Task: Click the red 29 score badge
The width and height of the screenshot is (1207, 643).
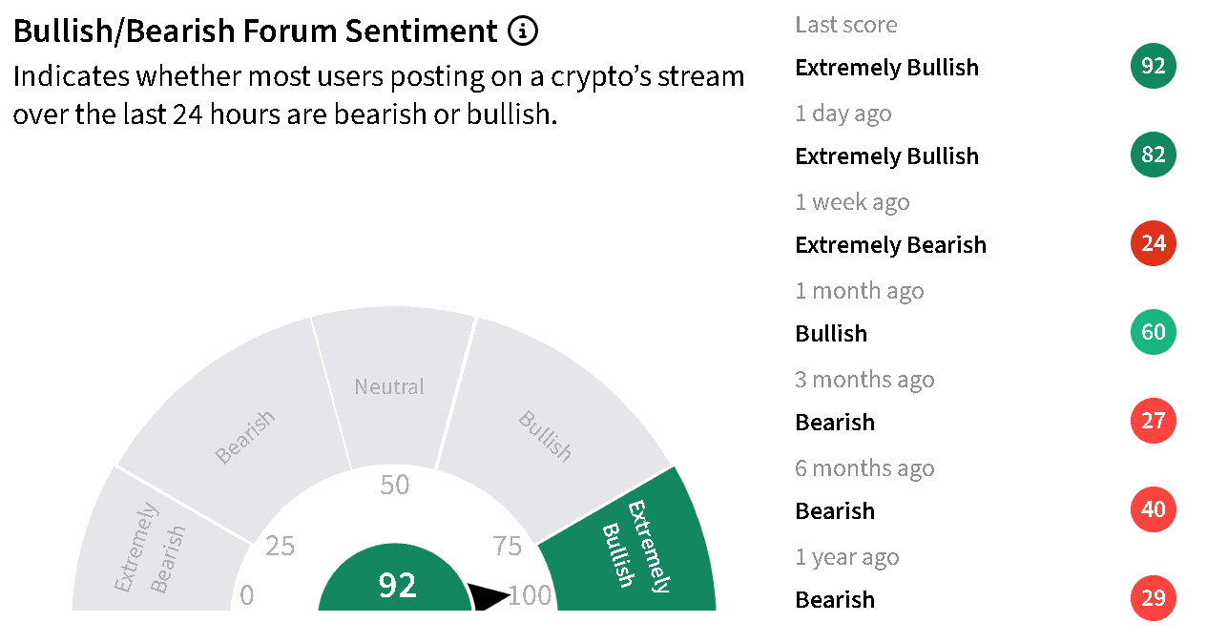Action: [1154, 598]
